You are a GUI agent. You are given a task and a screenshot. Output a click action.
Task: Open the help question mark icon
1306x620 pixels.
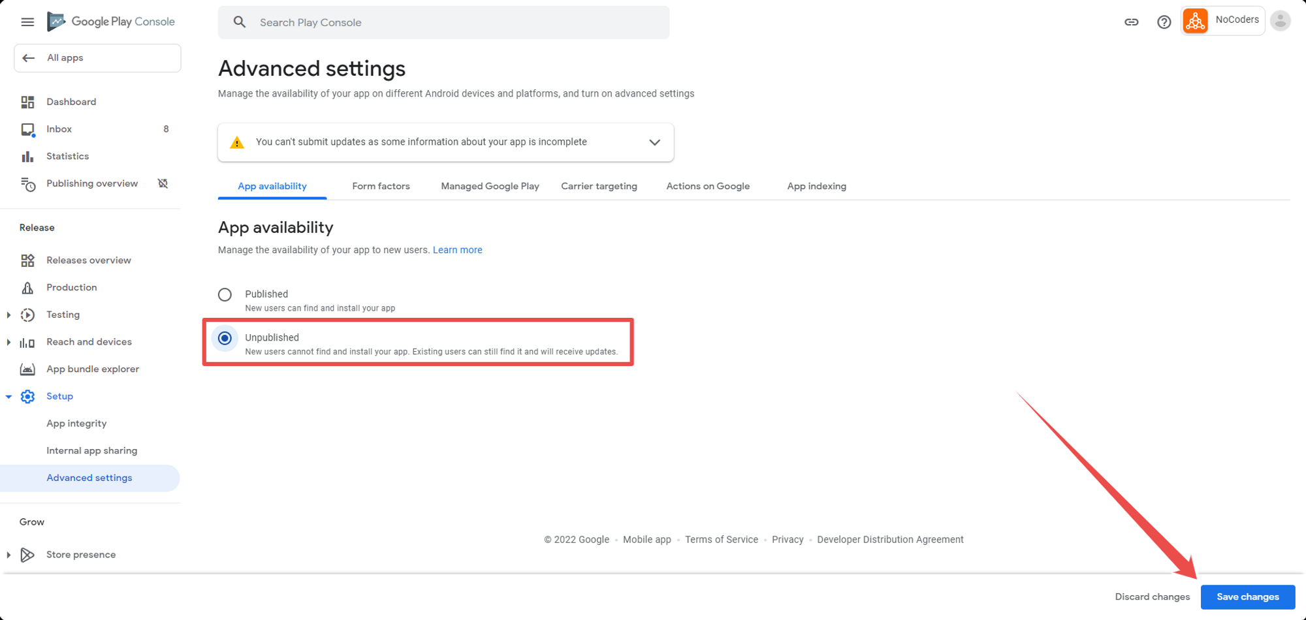coord(1164,22)
